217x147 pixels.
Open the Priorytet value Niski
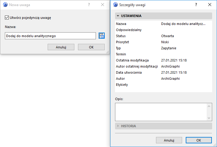click(165, 42)
